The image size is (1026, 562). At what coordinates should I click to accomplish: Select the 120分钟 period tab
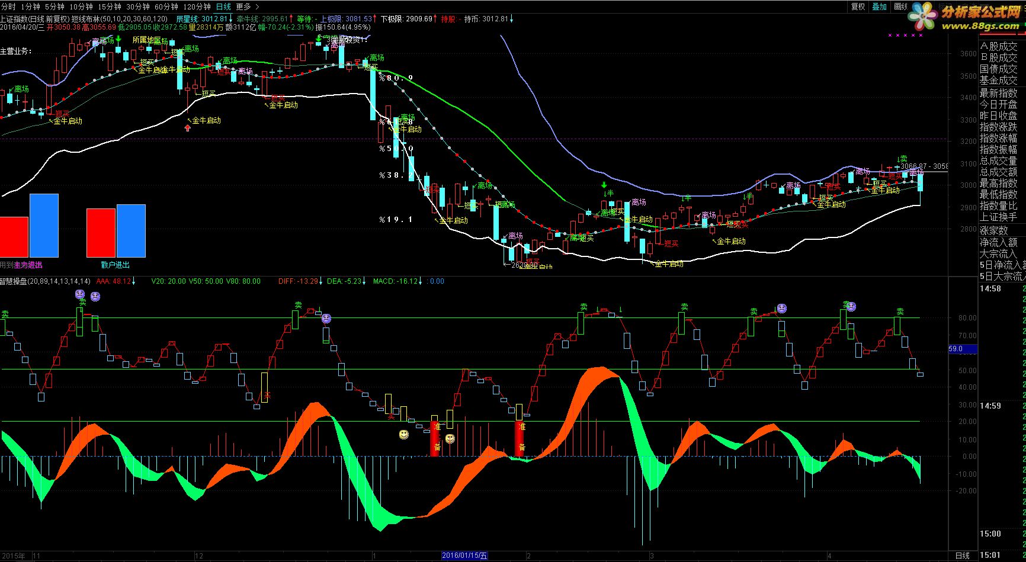(197, 7)
